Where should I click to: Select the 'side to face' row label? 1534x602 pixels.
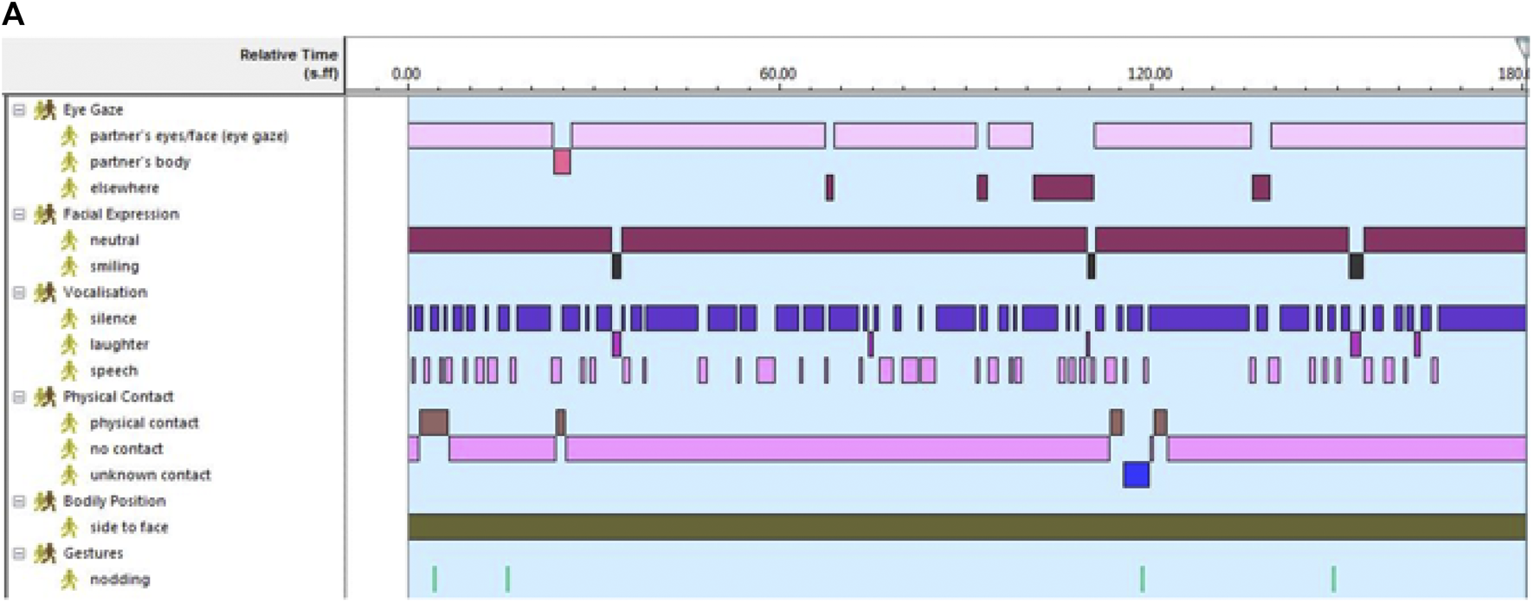pyautogui.click(x=129, y=528)
